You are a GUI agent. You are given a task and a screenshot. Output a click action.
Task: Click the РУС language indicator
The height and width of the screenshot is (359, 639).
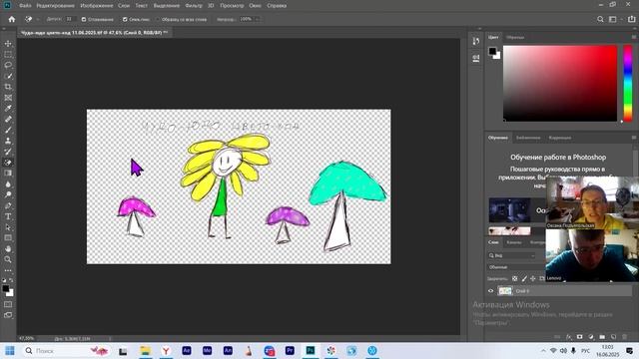coord(585,350)
